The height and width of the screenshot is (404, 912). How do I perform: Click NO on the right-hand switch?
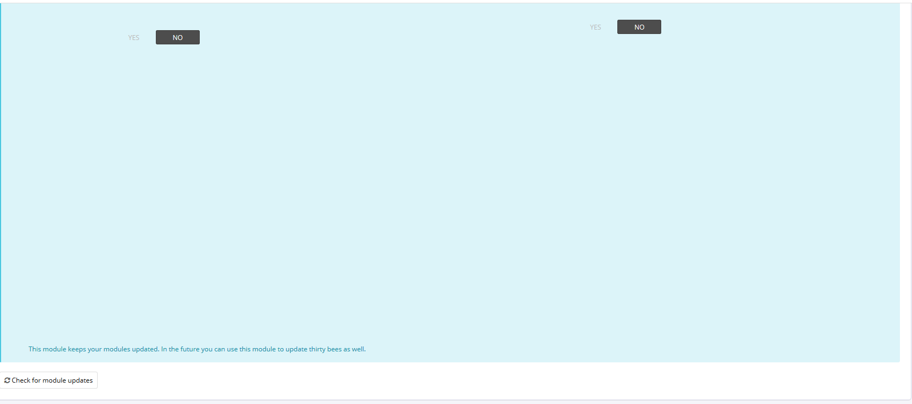(x=639, y=27)
